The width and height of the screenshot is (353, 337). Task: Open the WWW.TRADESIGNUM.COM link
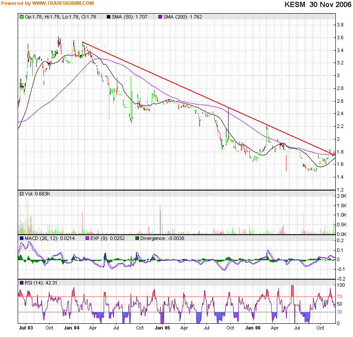pyautogui.click(x=63, y=3)
